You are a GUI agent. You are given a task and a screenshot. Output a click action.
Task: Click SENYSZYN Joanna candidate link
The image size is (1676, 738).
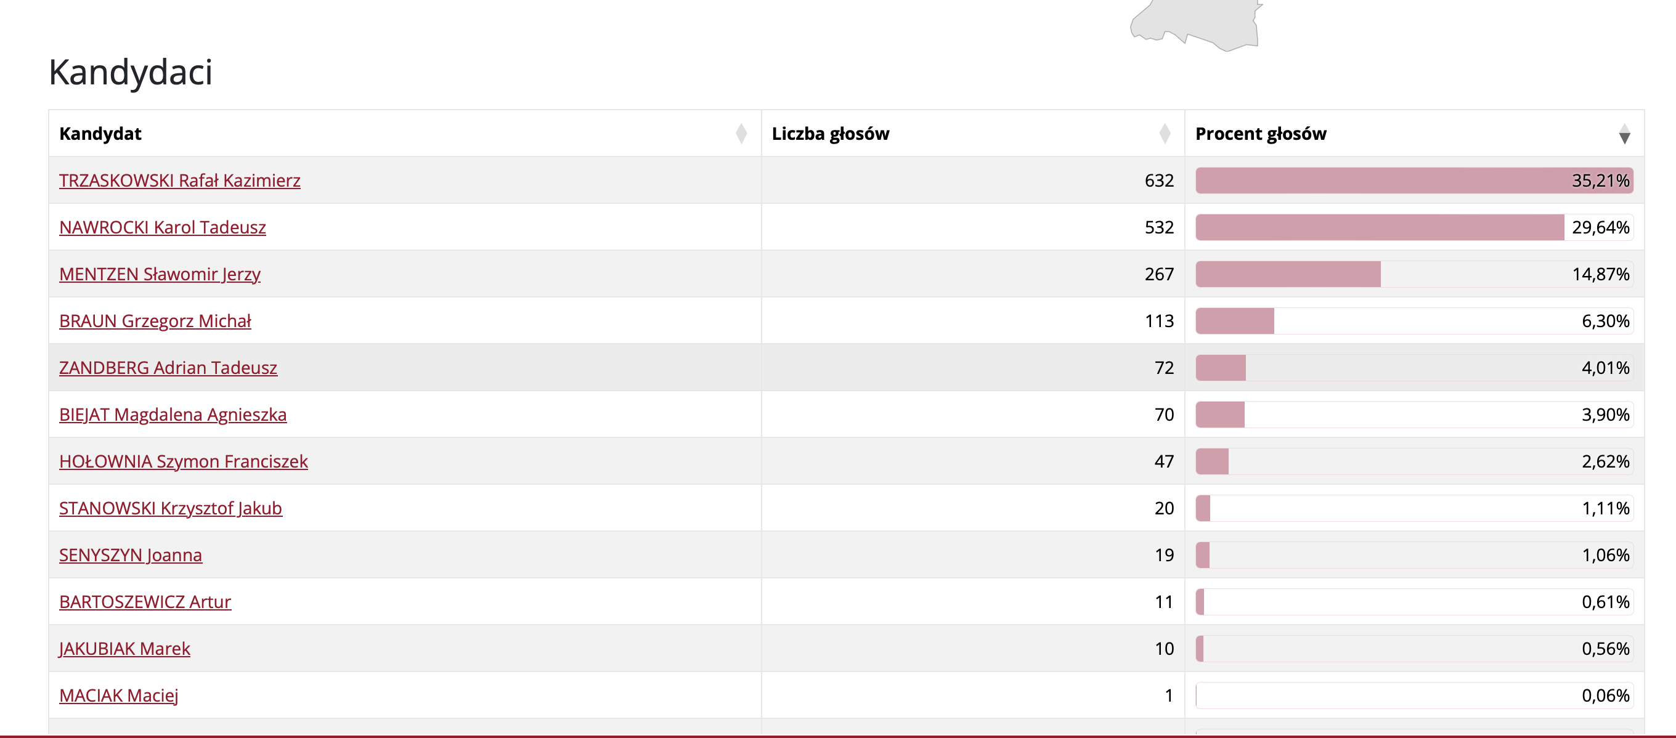pyautogui.click(x=131, y=554)
